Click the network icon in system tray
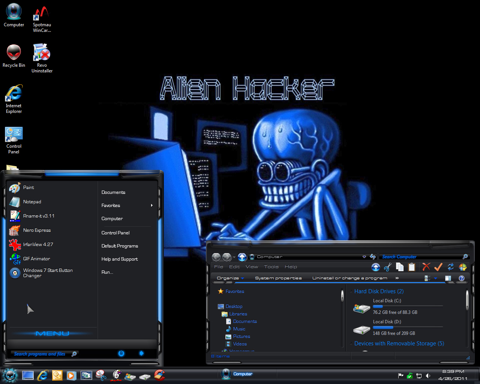 (x=419, y=376)
